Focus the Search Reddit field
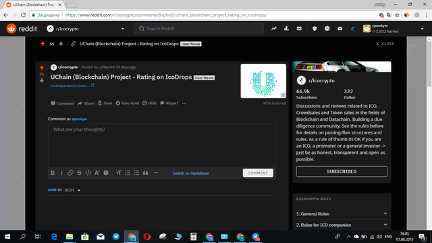The width and height of the screenshot is (432, 243). click(x=198, y=28)
